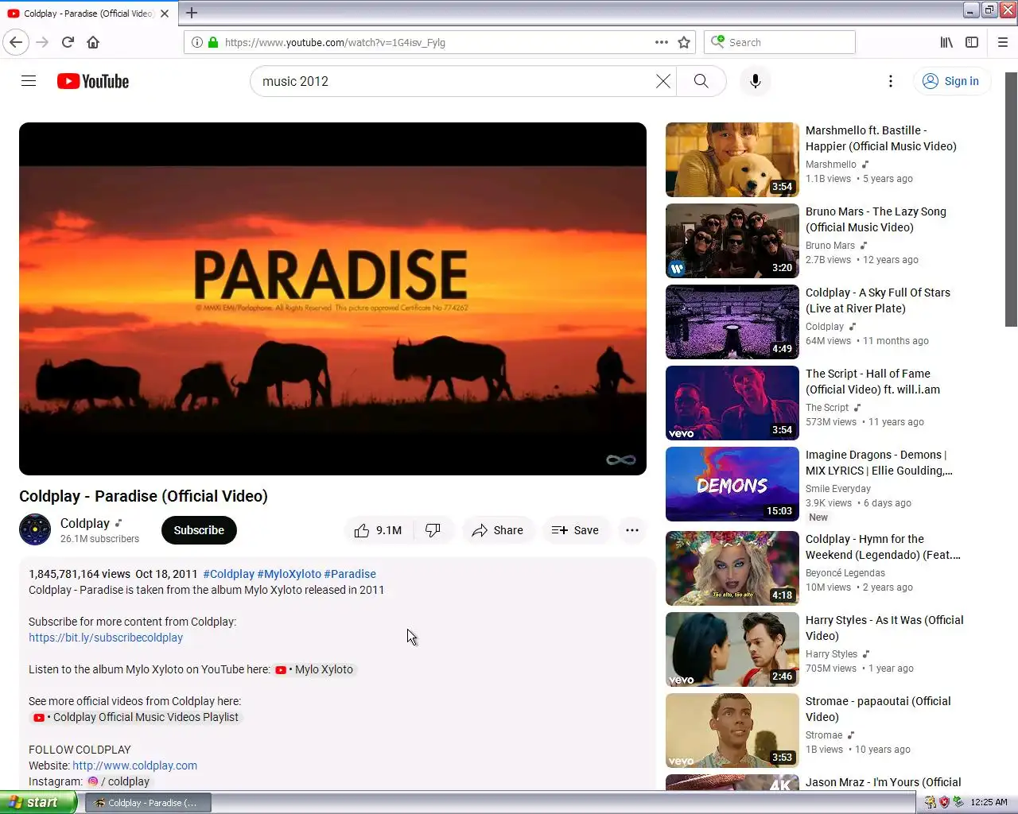Click the Bruno Mars channel name
This screenshot has height=814, width=1018.
830,246
